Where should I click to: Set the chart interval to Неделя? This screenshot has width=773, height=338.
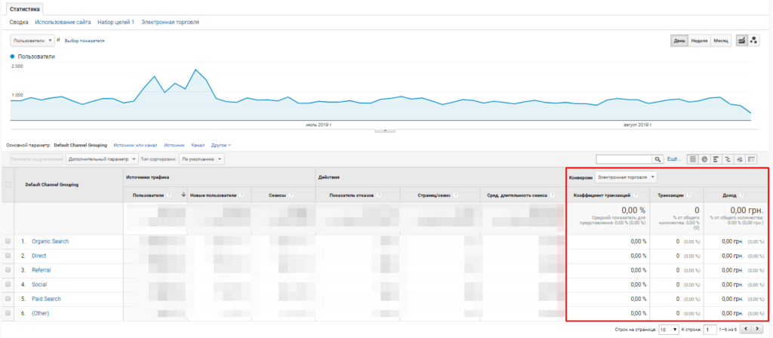[699, 40]
